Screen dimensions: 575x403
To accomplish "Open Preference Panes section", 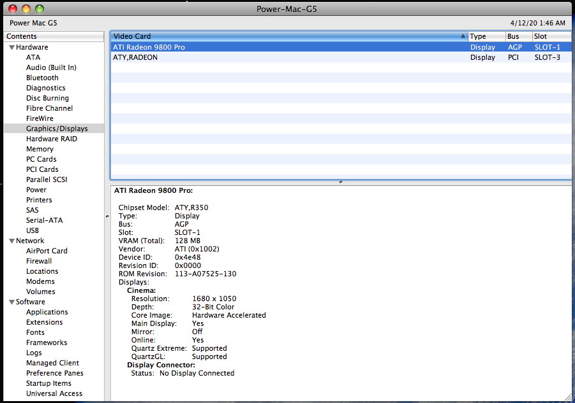I will coord(55,373).
